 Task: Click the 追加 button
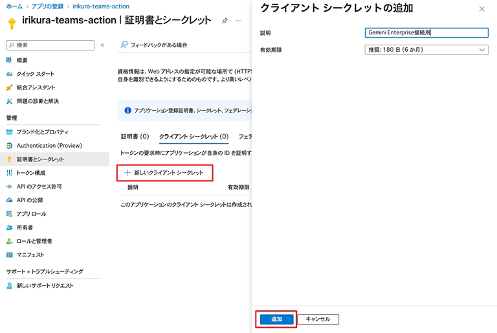click(276, 319)
